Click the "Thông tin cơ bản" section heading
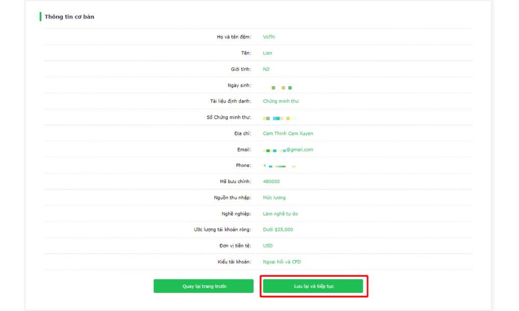519x311 pixels. click(69, 17)
